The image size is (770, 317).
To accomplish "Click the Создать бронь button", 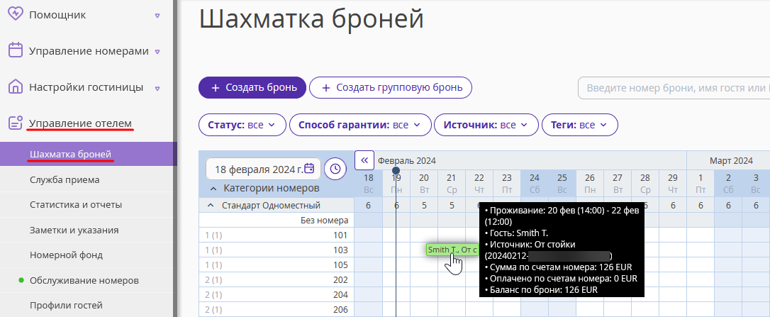I will point(252,87).
